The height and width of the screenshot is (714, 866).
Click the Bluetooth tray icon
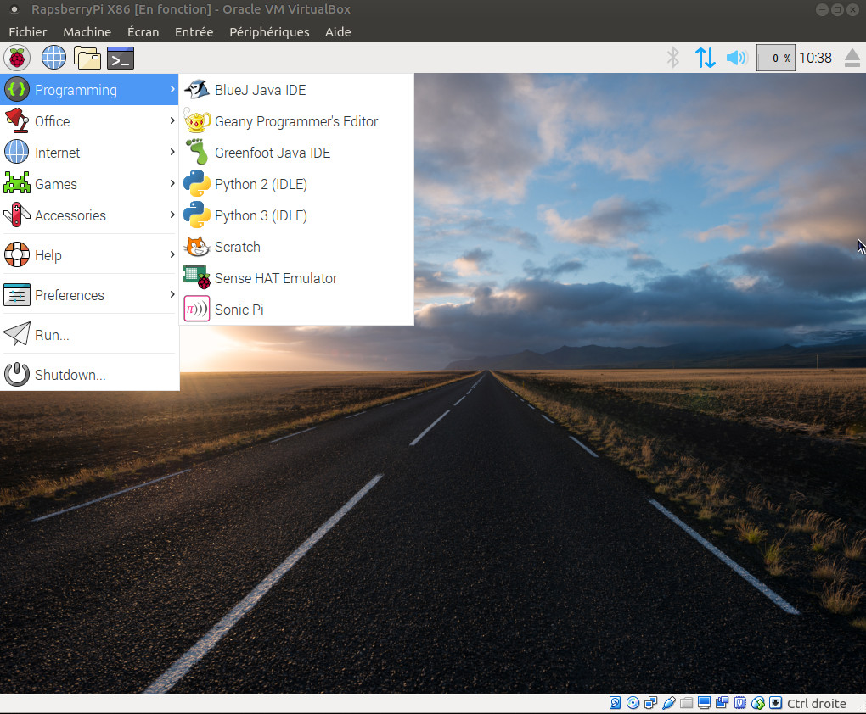click(x=673, y=58)
